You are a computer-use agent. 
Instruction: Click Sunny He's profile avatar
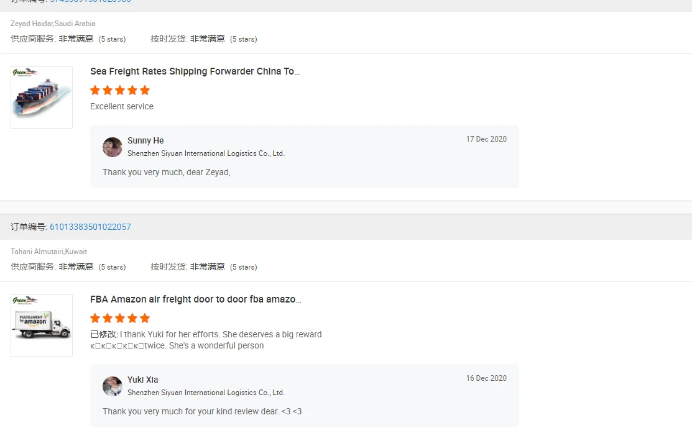113,147
